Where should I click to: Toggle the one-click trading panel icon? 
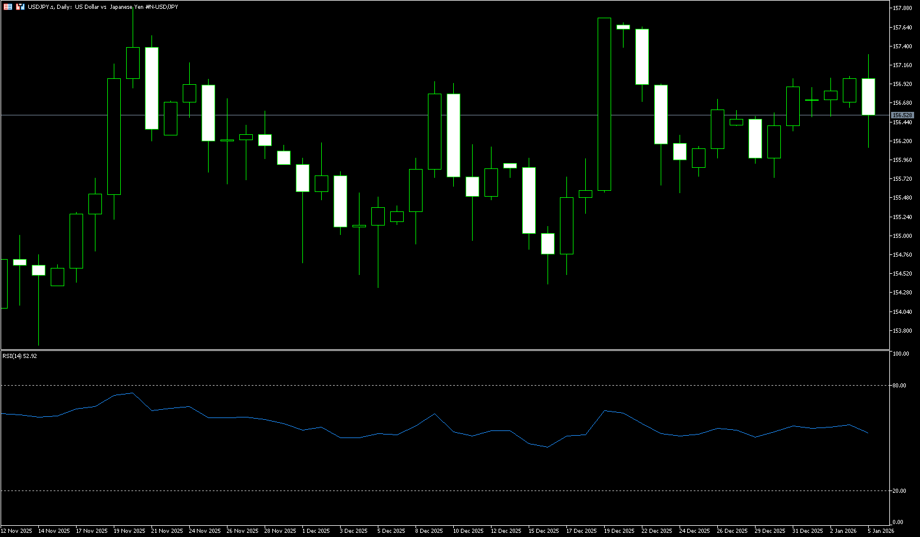coord(20,6)
